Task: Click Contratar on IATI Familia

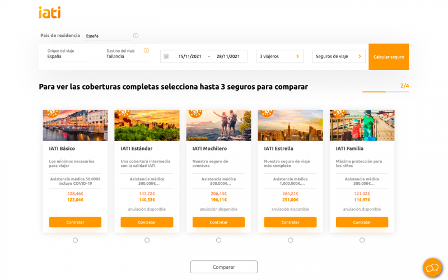Action: click(362, 222)
